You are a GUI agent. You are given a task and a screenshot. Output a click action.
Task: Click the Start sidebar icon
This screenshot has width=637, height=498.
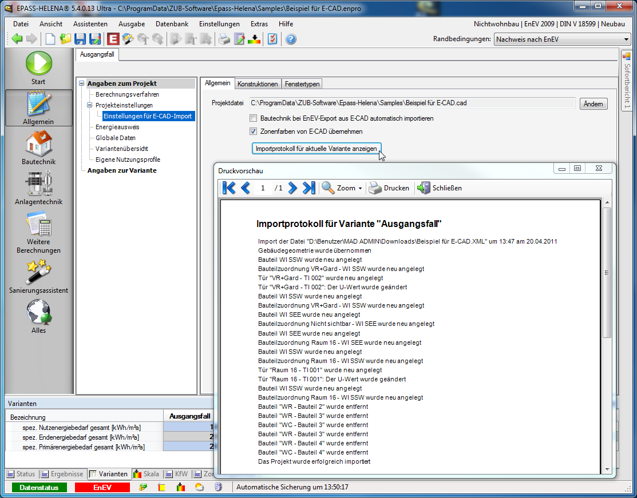click(x=38, y=68)
